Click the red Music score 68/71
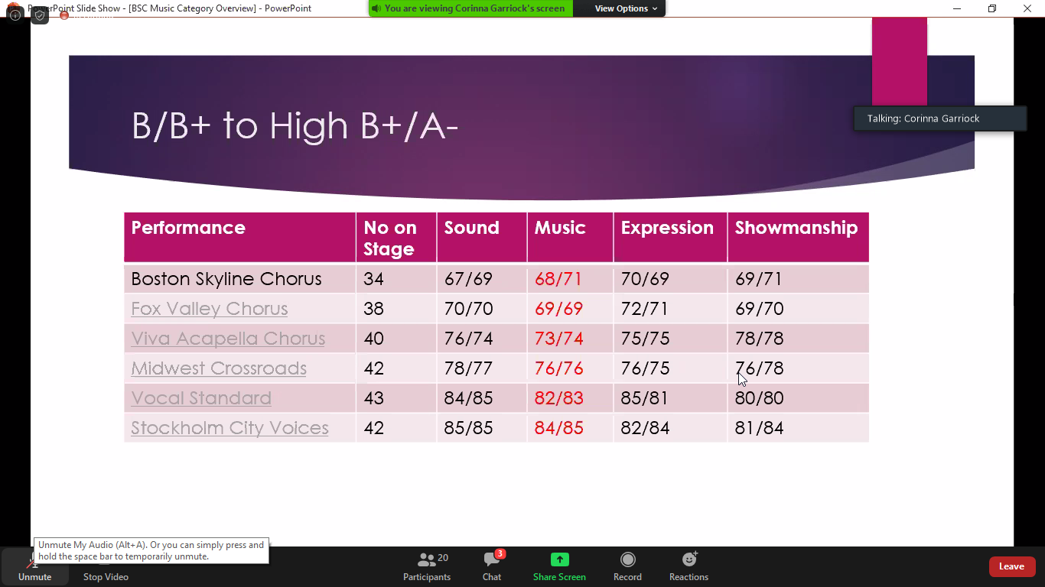The width and height of the screenshot is (1045, 587). pos(558,279)
